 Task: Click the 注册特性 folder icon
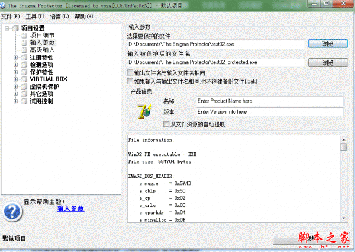[24, 58]
